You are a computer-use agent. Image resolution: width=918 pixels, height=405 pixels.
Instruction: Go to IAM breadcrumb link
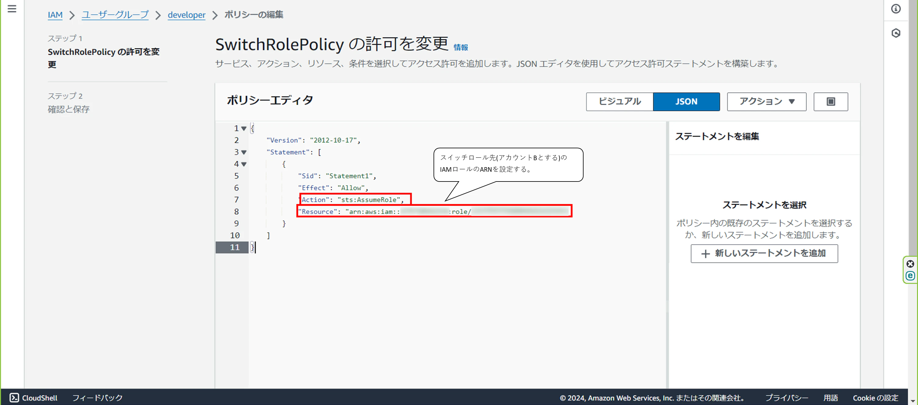55,15
